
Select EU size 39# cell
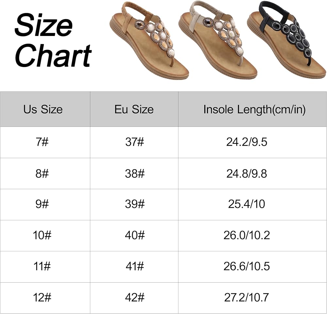(x=134, y=204)
